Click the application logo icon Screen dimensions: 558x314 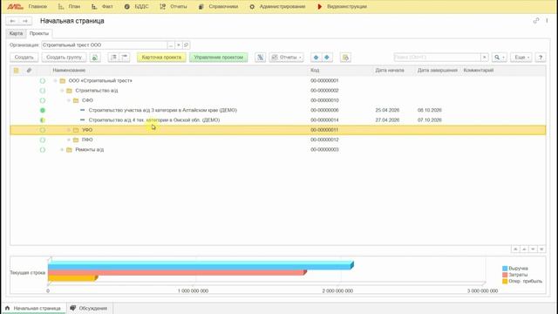(x=15, y=6)
